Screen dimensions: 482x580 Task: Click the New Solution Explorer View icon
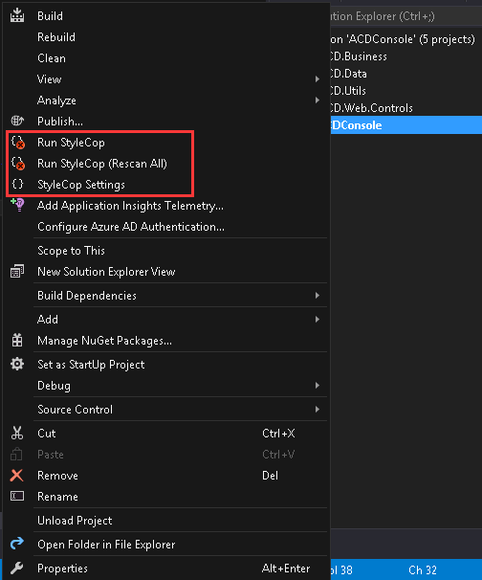click(17, 271)
